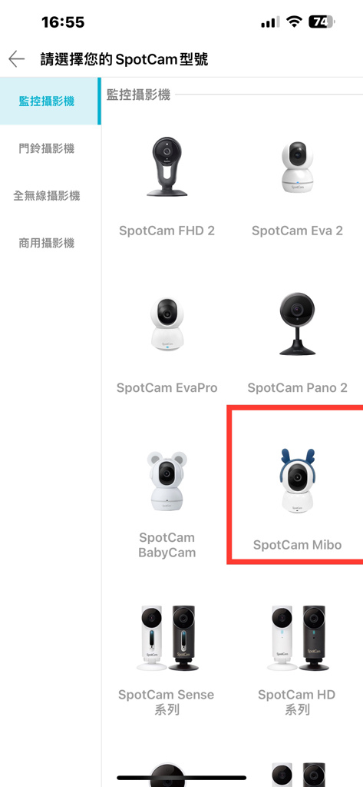Tap the SpotCam FHD 2 label
Screen dimensions: 363x787
click(x=167, y=231)
